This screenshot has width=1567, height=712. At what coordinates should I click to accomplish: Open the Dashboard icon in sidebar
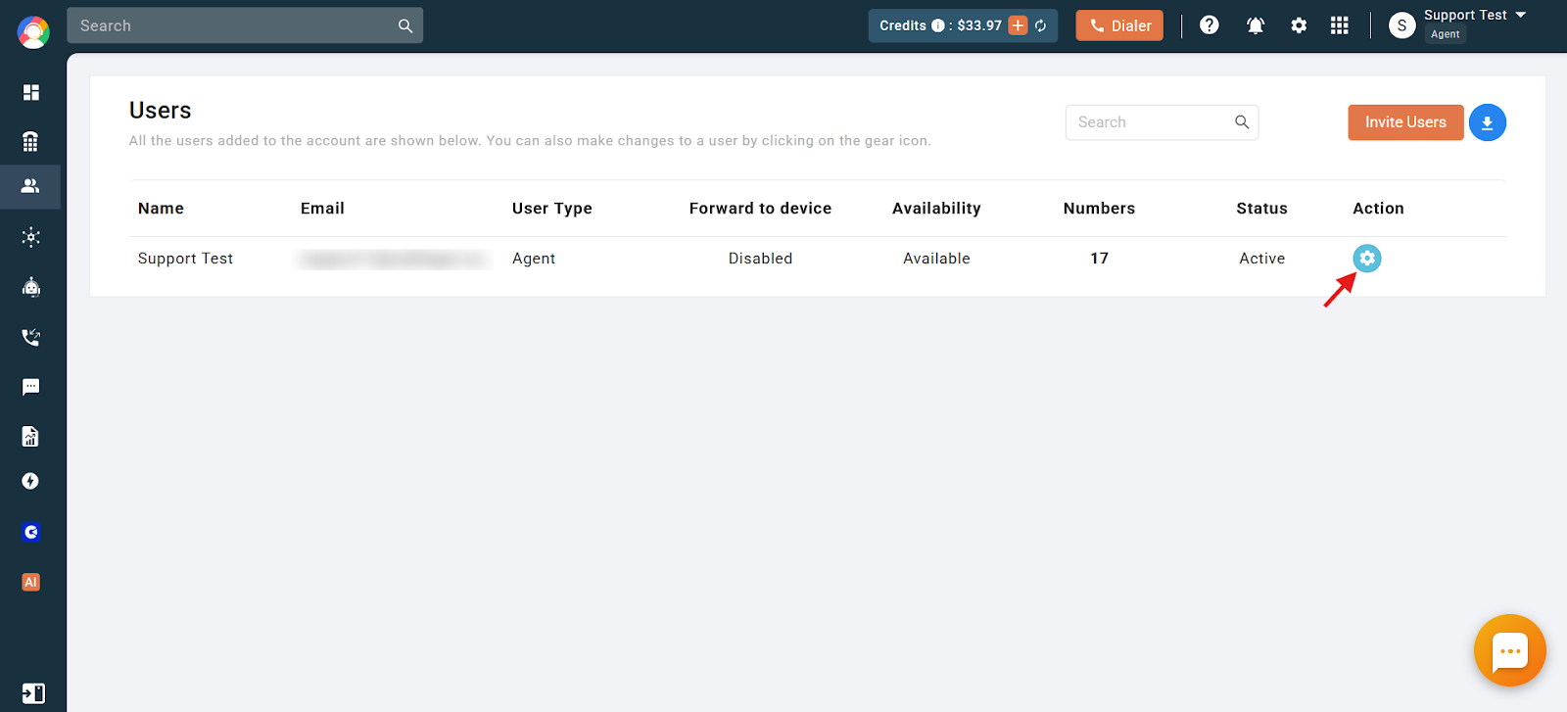click(31, 92)
